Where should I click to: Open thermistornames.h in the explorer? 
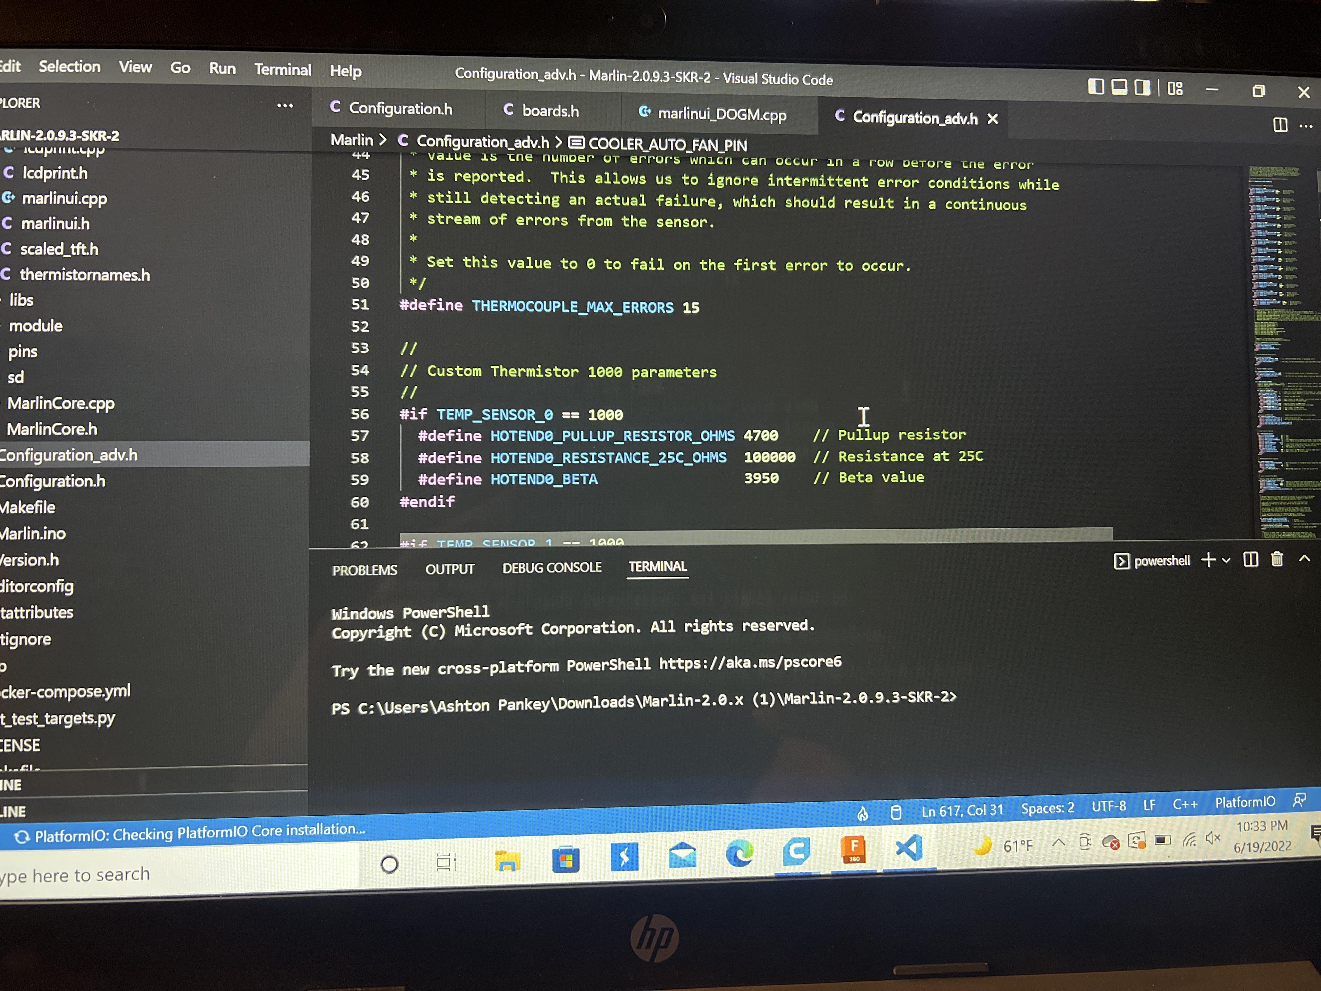[x=85, y=275]
